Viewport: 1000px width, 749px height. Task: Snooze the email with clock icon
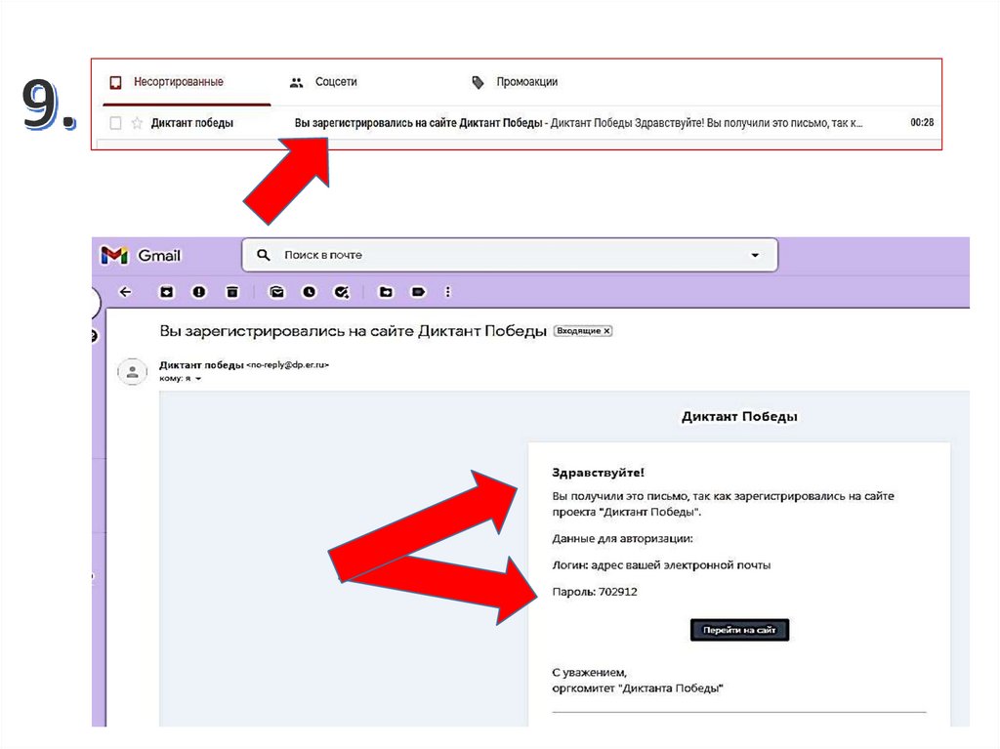coord(310,292)
